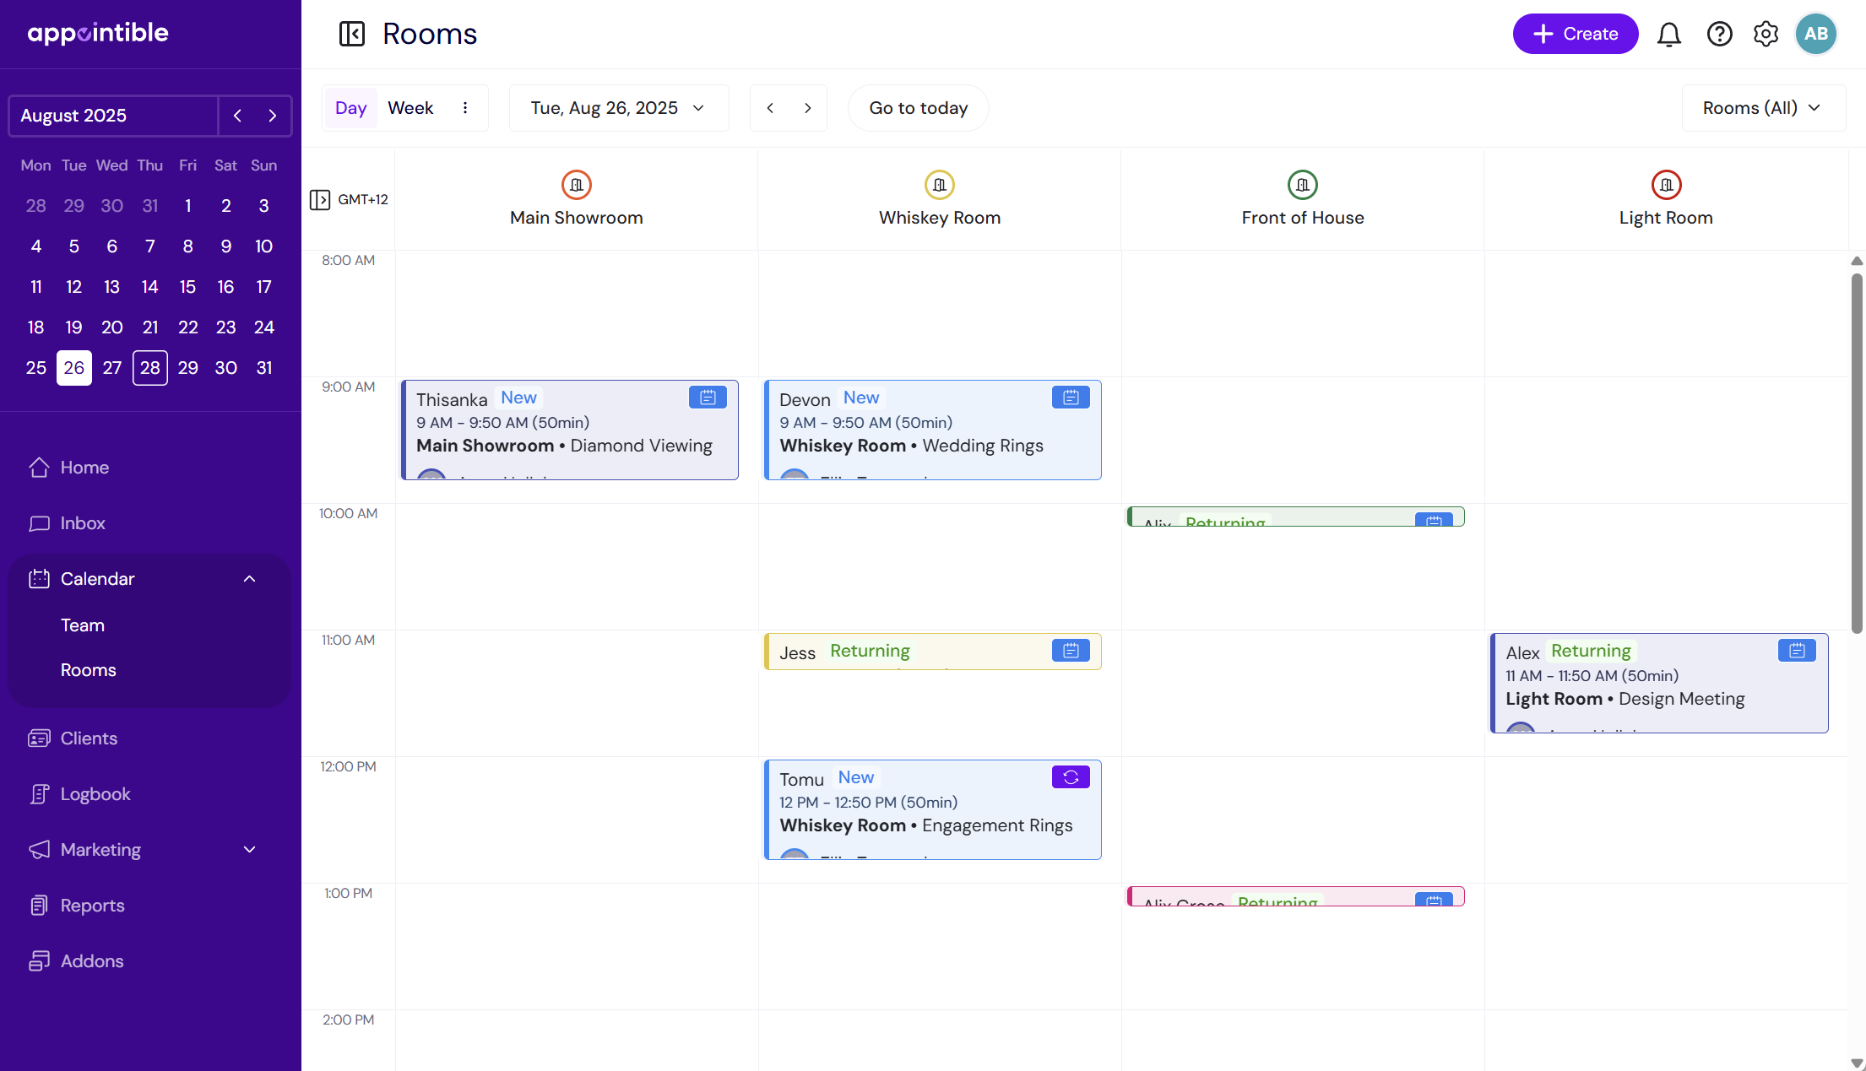This screenshot has width=1866, height=1071.
Task: Click the Main Showroom room icon
Action: point(576,185)
